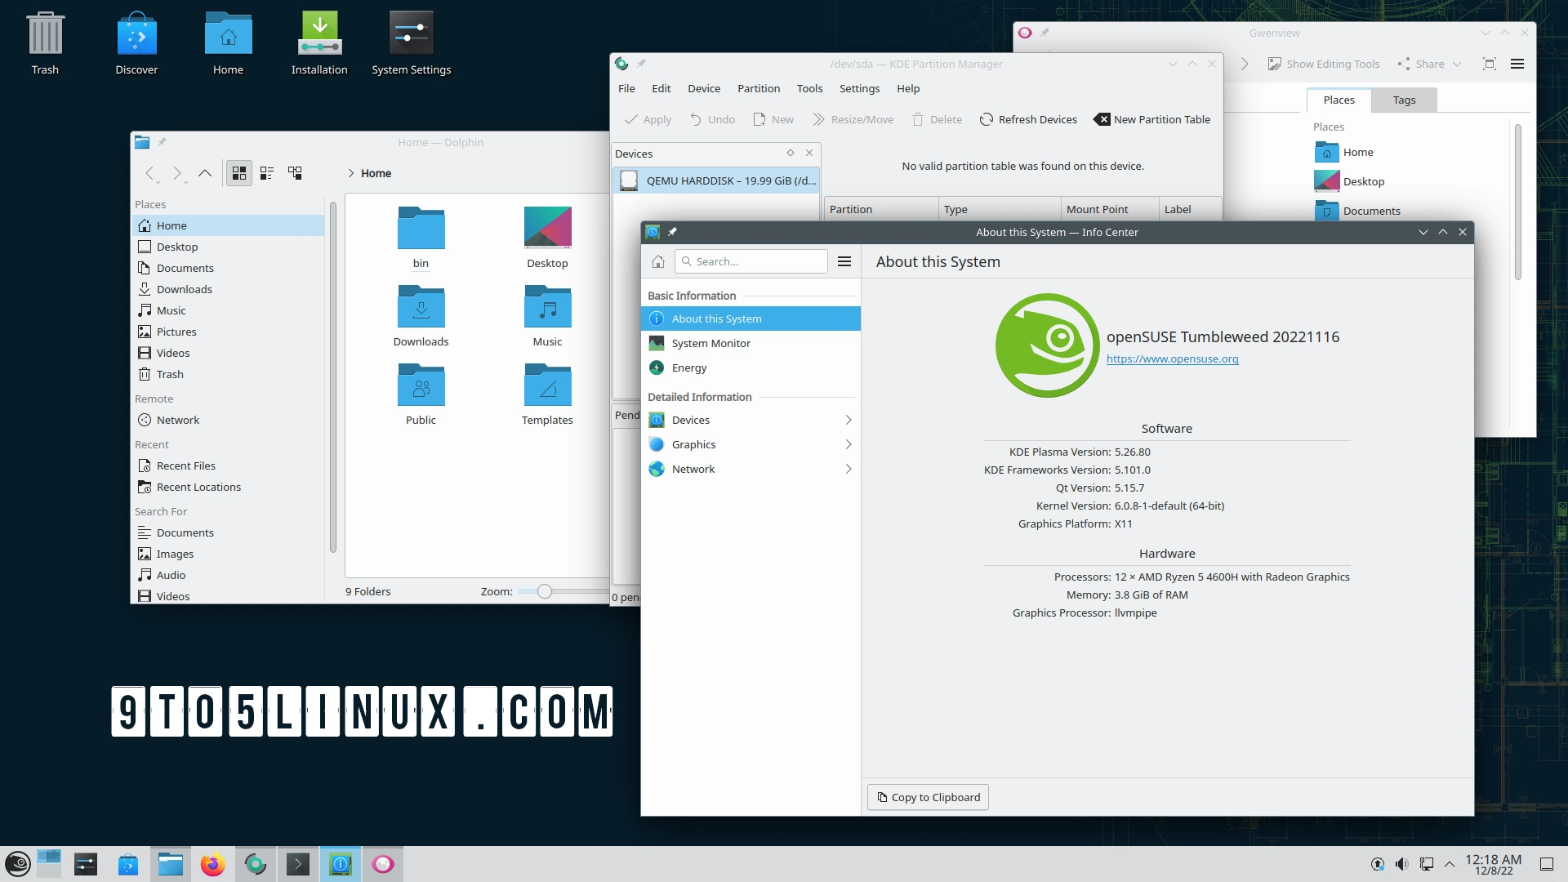Select the Refresh Devices tool in Partition Manager
1568x882 pixels.
click(x=1028, y=119)
